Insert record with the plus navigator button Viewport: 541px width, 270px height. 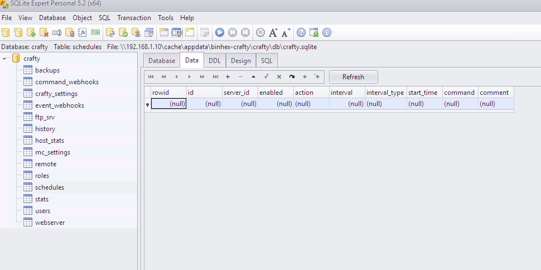[228, 76]
